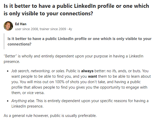
Task: Open the Ed Han author name link
Action: 21,24
